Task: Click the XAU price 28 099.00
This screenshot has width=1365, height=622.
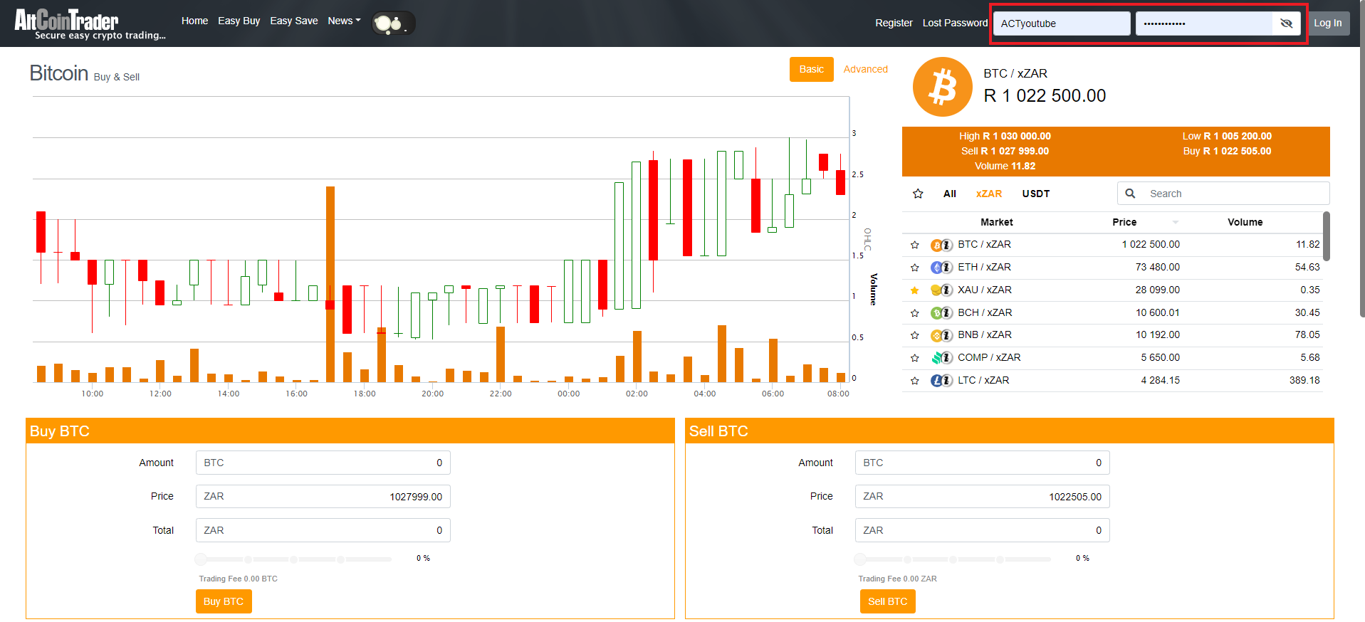Action: pyautogui.click(x=1157, y=290)
